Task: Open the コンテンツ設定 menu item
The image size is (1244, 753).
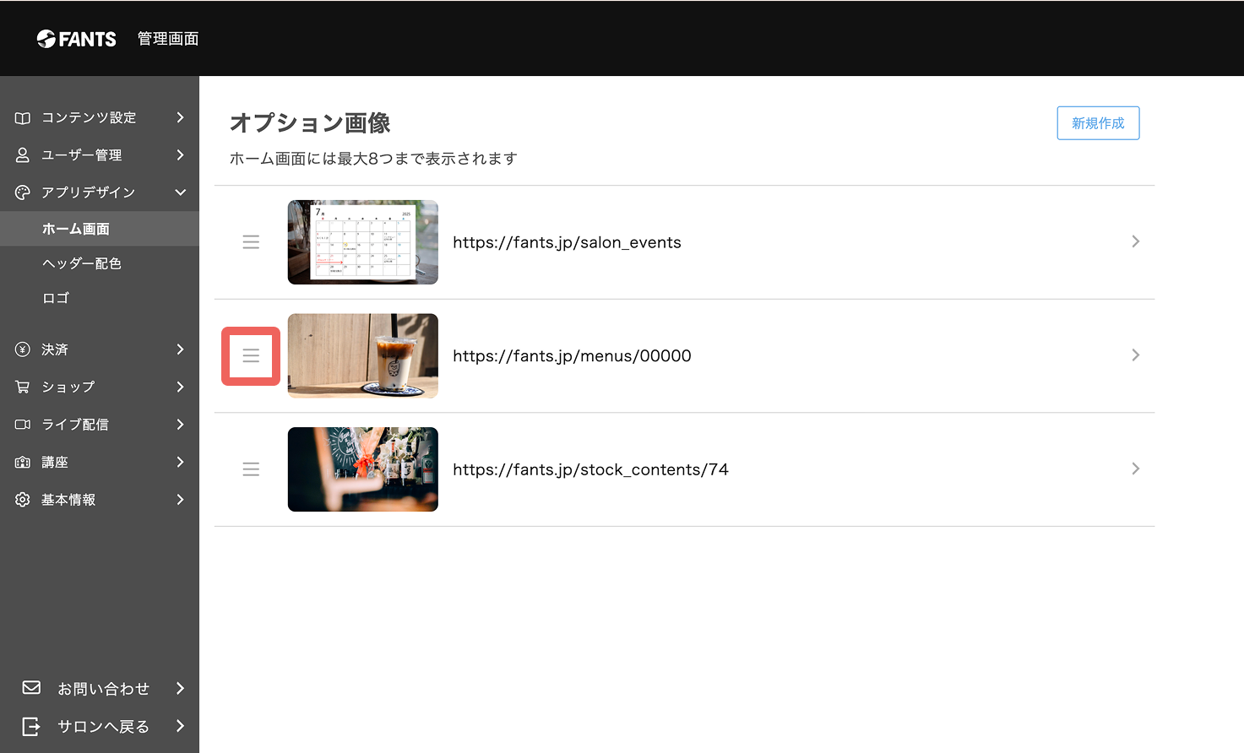Action: (100, 118)
